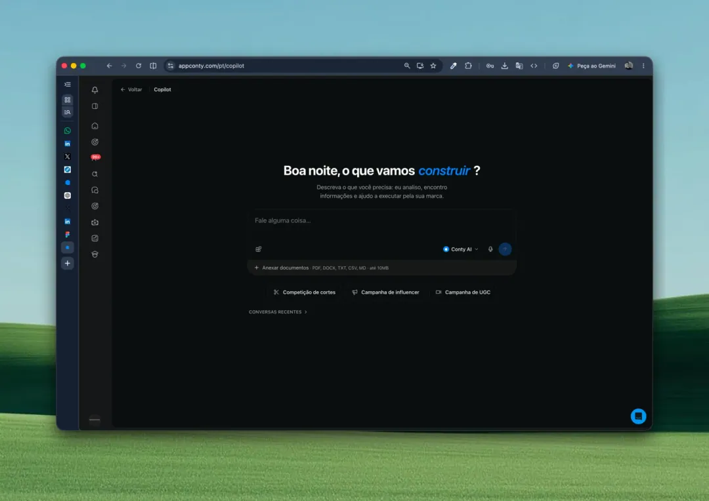
Task: Open messages with the red 99+ badge
Action: (x=95, y=157)
